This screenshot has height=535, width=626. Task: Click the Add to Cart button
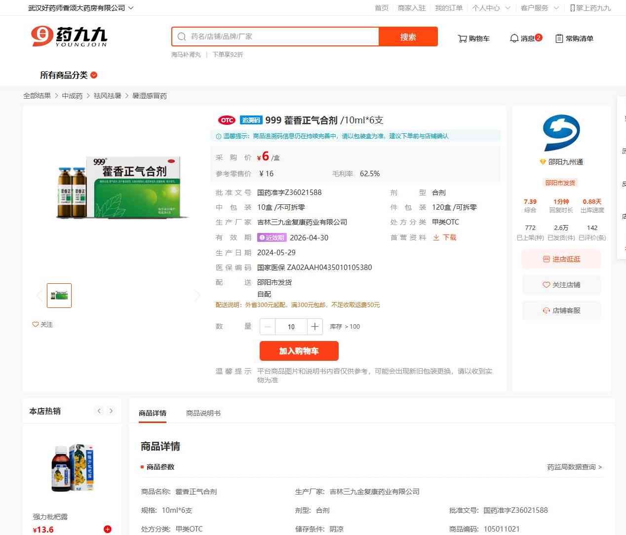click(299, 351)
